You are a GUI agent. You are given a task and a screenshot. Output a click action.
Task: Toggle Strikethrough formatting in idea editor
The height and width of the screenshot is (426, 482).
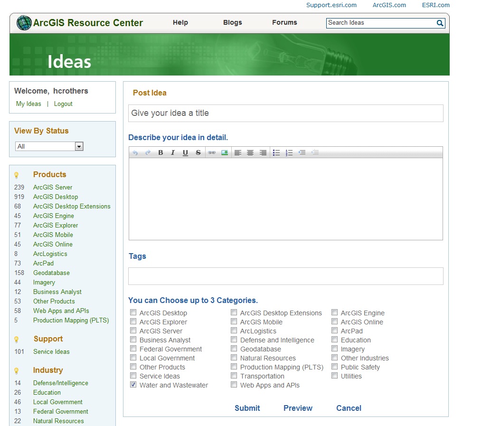coord(198,152)
